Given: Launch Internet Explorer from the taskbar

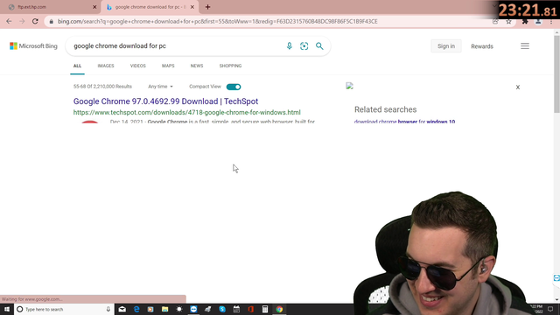Looking at the screenshot, I should [x=136, y=309].
